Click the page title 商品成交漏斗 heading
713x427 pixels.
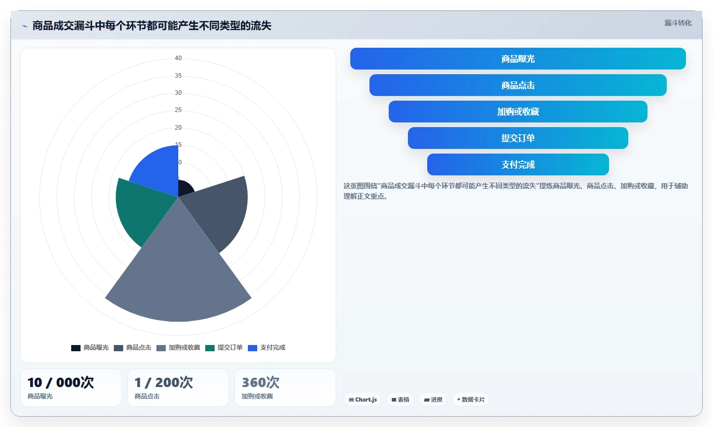tap(152, 26)
